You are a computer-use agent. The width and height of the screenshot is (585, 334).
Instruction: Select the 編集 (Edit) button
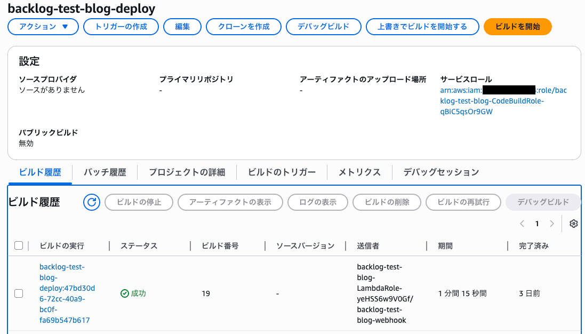182,26
